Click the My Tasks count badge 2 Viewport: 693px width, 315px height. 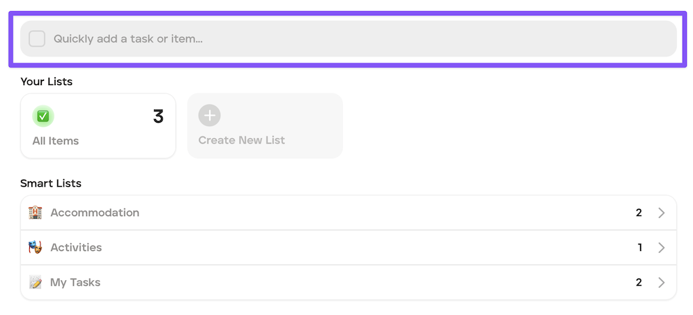point(639,283)
